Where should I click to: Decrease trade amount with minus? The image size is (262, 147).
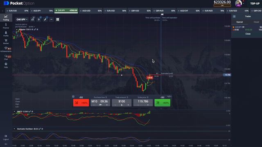tap(115, 105)
